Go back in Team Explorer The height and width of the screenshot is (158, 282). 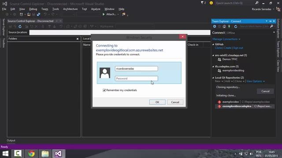click(x=215, y=26)
